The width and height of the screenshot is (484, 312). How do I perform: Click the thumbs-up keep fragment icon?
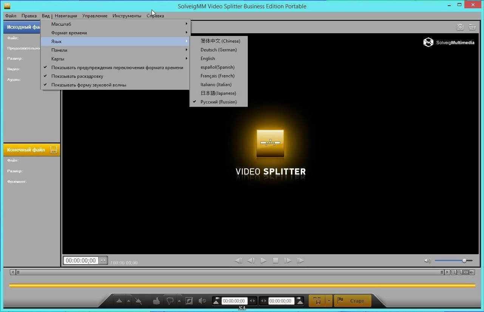pos(156,301)
